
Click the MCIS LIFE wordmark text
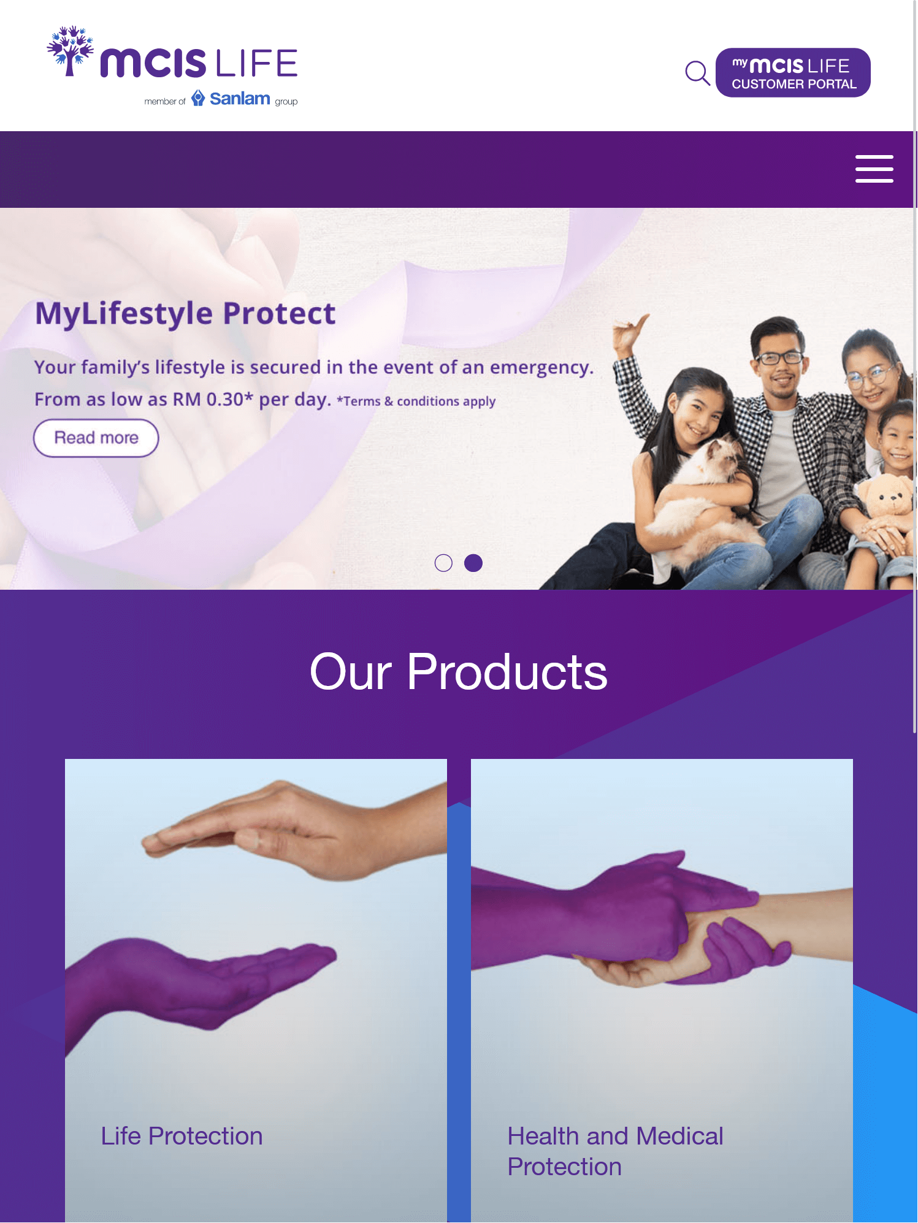199,63
